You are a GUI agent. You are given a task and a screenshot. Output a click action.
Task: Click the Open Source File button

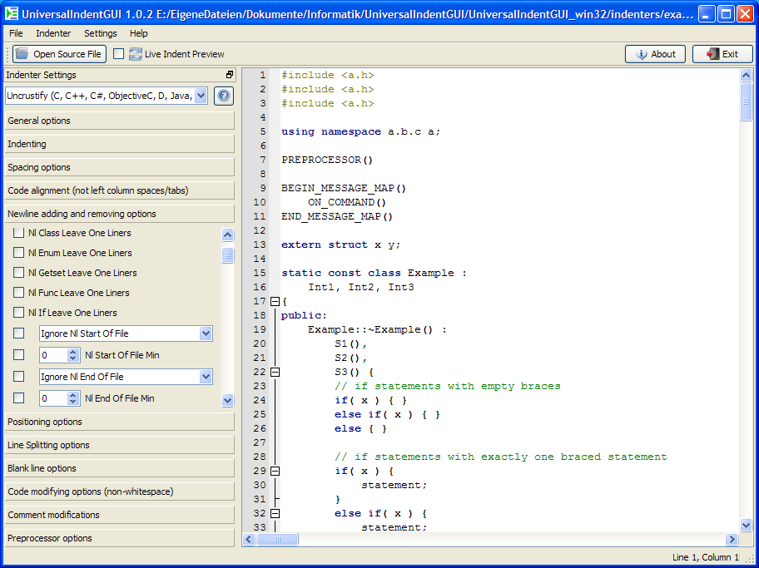tap(59, 54)
